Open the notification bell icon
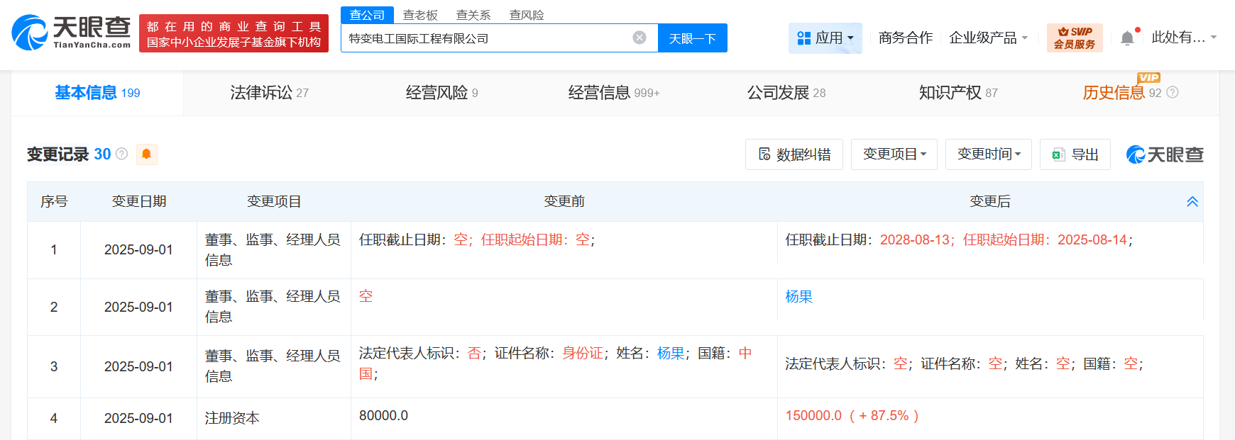 pos(1126,38)
